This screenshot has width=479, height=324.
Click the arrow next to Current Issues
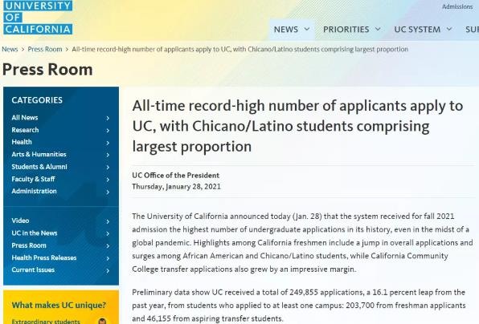point(108,270)
